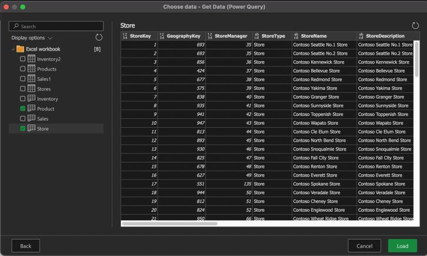
Task: Click the horizontal scrollbar under the table
Action: pos(170,224)
